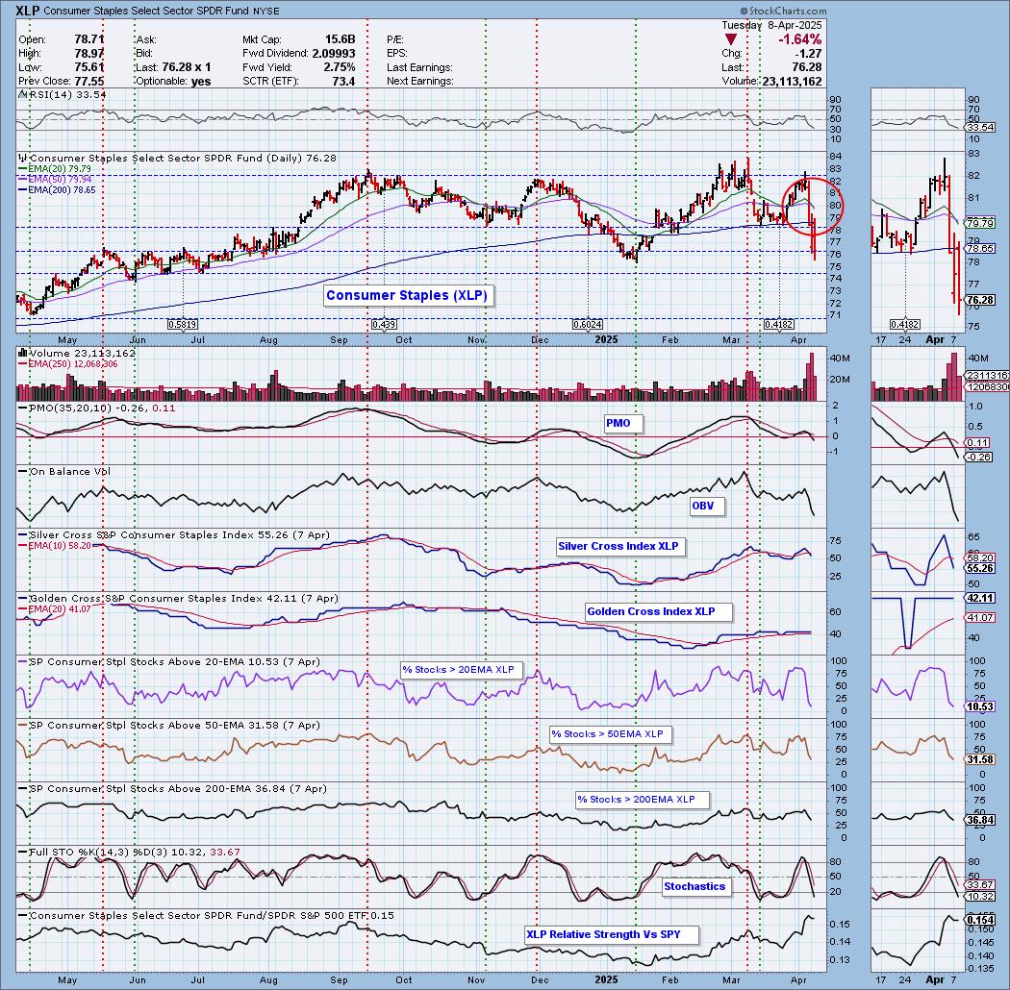Click the 42.11 Golden Cross tag
Viewport: 1010px width, 990px height.
click(980, 598)
